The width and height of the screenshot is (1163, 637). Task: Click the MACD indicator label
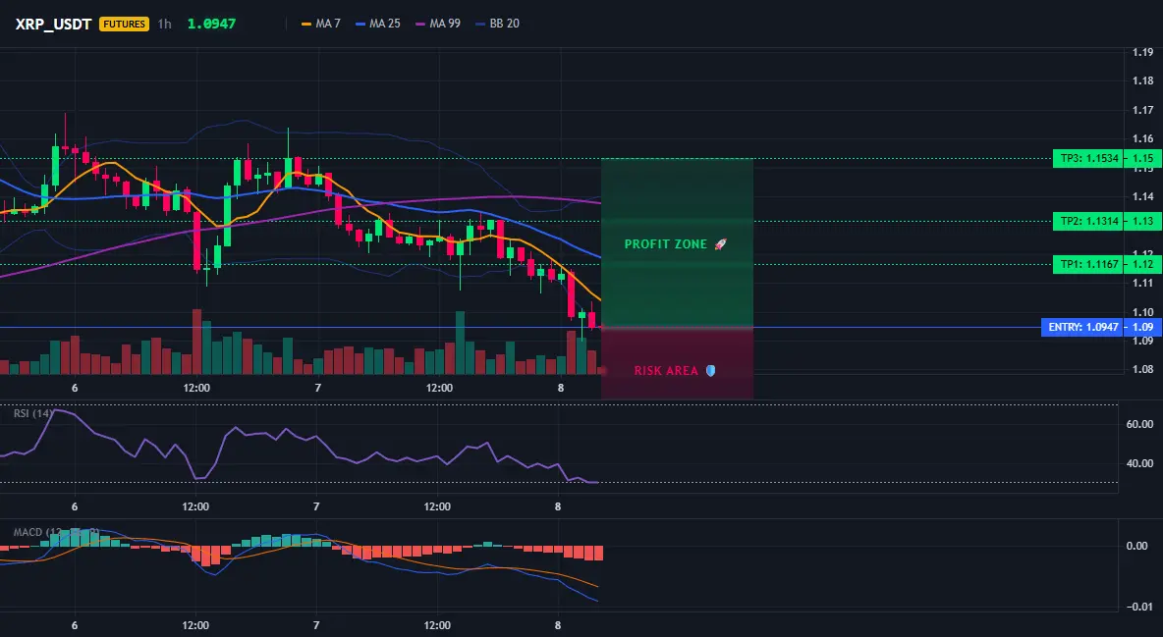coord(56,532)
